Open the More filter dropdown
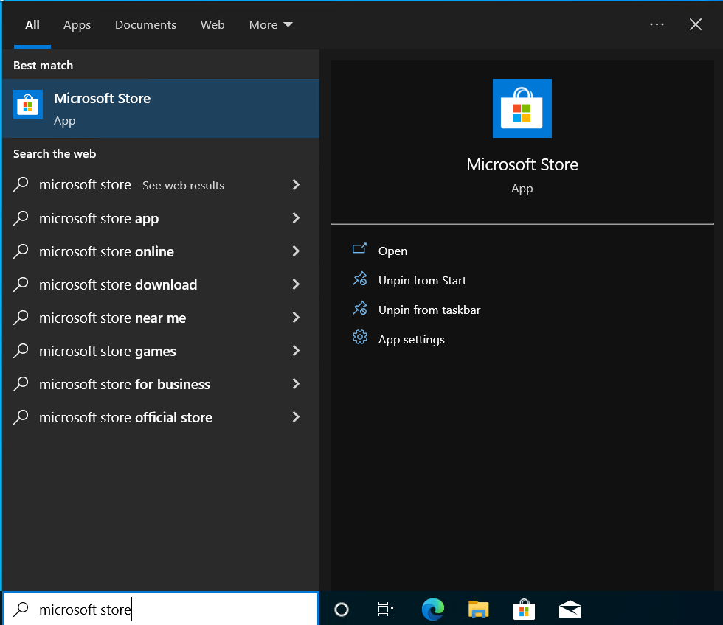This screenshot has width=723, height=625. [271, 24]
